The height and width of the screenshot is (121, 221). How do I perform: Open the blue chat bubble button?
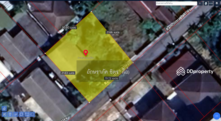[x=217, y=116]
